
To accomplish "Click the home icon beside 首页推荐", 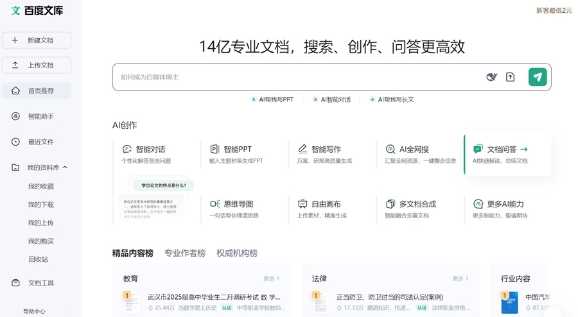I will click(15, 90).
